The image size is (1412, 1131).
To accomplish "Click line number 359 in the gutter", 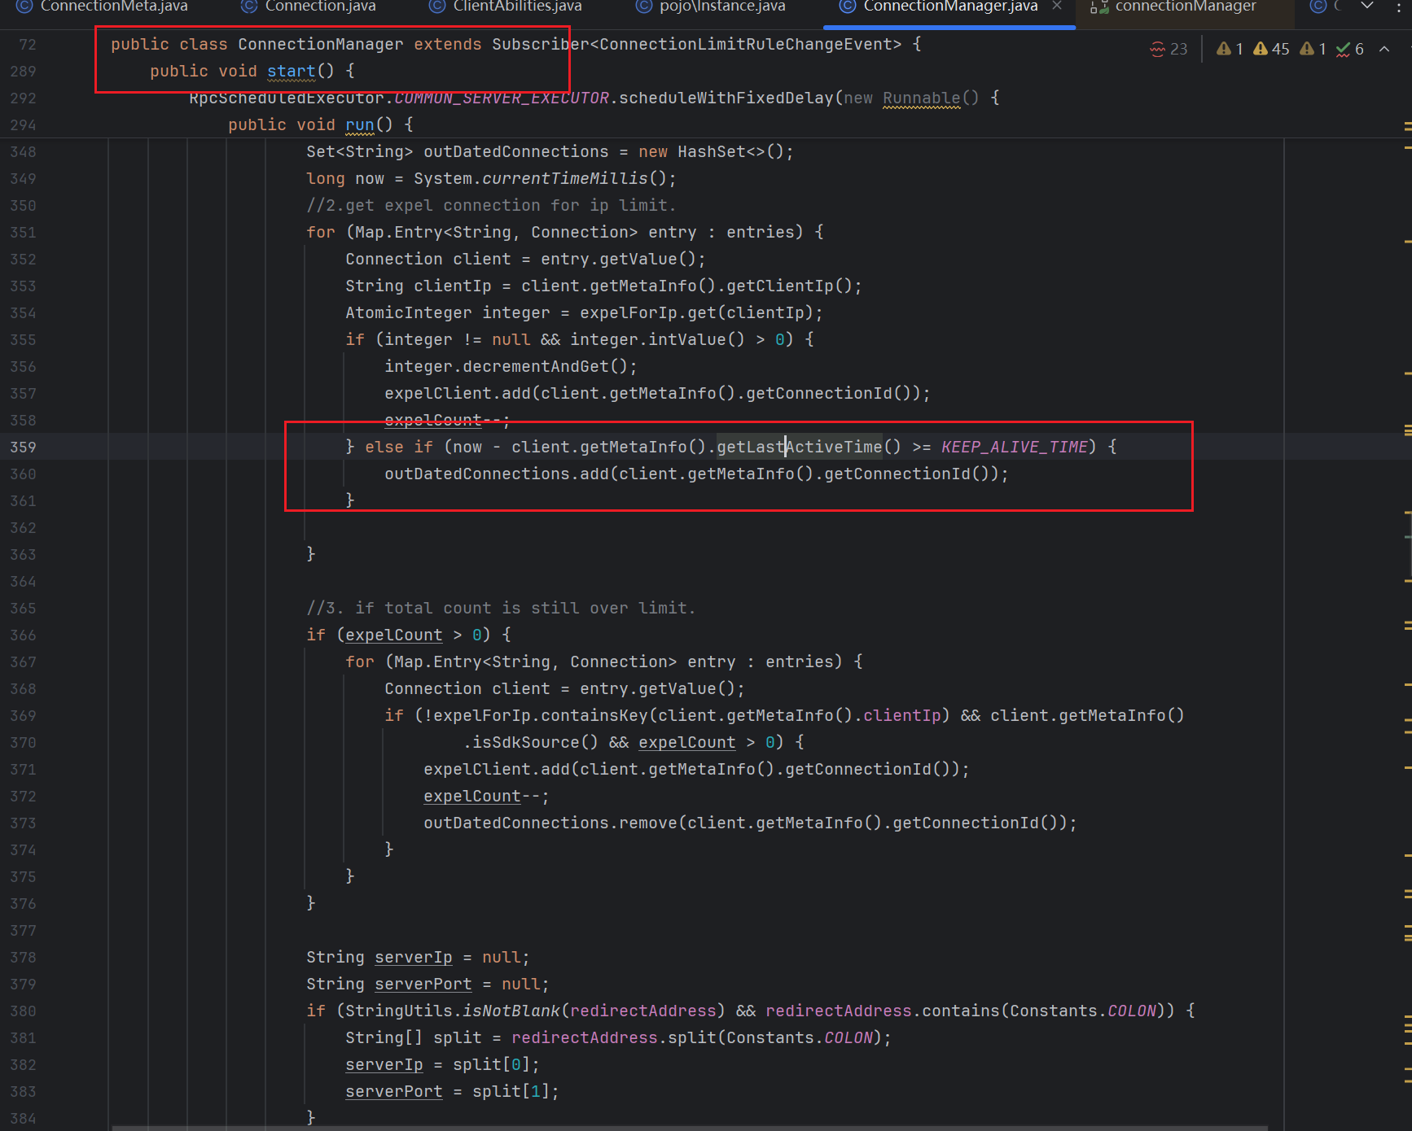I will tap(23, 447).
